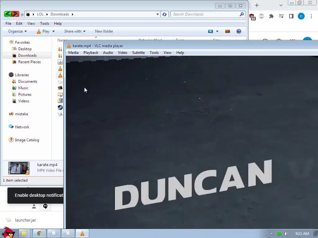Click launcher.jar download item
This screenshot has height=238, width=318.
(25, 220)
